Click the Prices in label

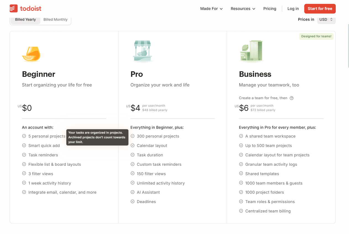coord(306,19)
